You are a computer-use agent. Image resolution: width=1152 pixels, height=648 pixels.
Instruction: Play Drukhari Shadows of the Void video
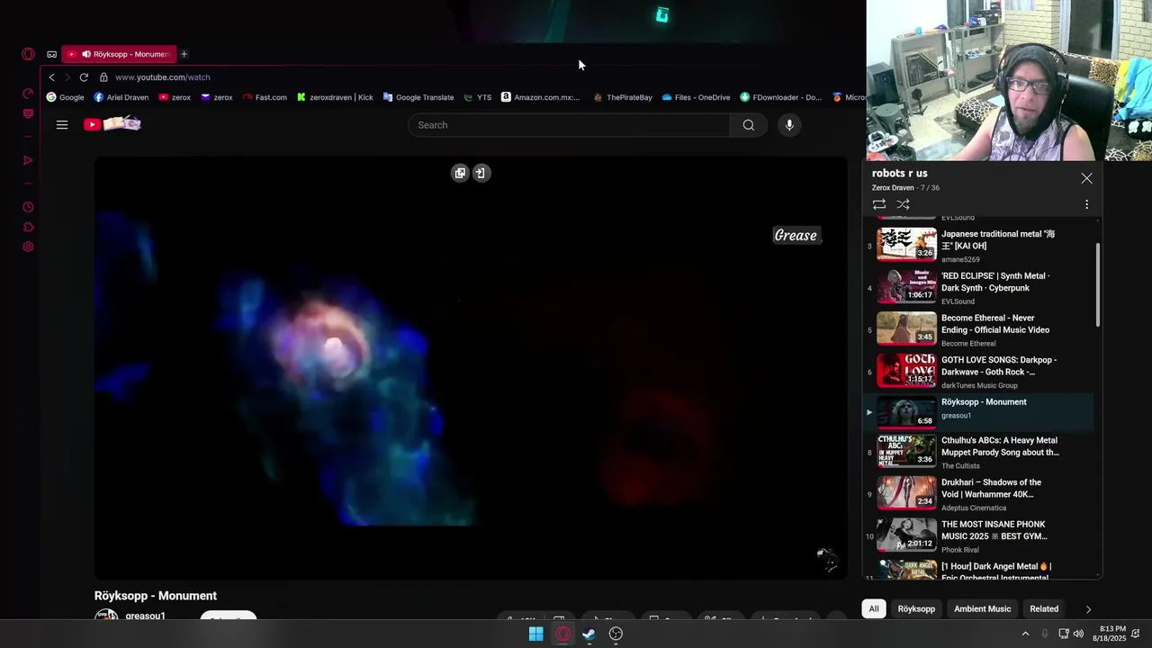(979, 494)
